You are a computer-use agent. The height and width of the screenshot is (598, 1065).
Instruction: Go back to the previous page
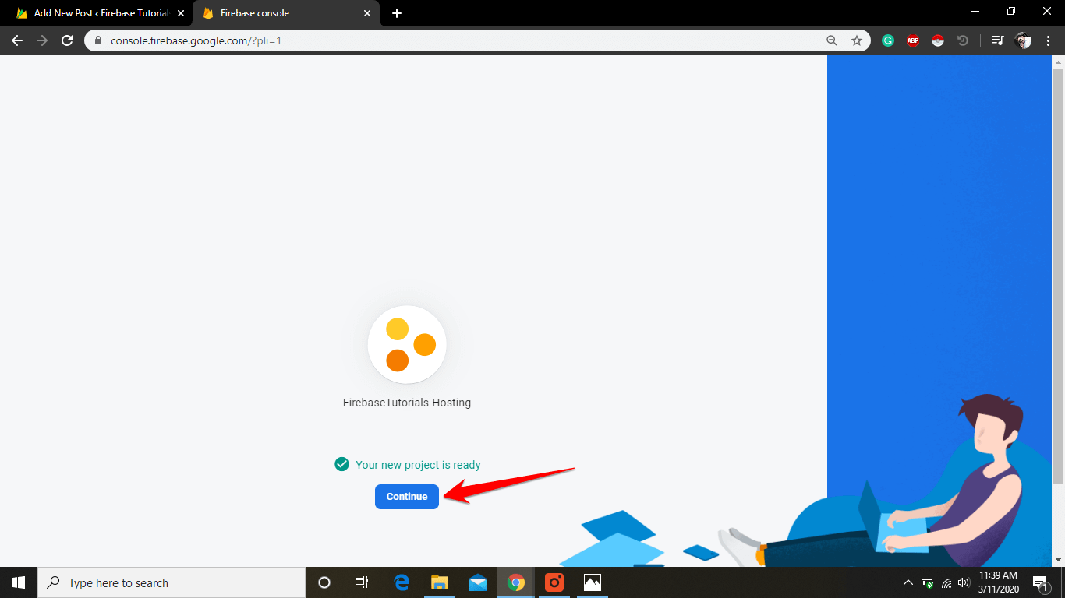click(x=17, y=40)
